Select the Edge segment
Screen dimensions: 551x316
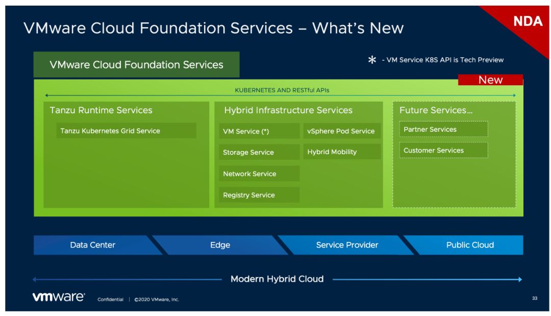[220, 245]
